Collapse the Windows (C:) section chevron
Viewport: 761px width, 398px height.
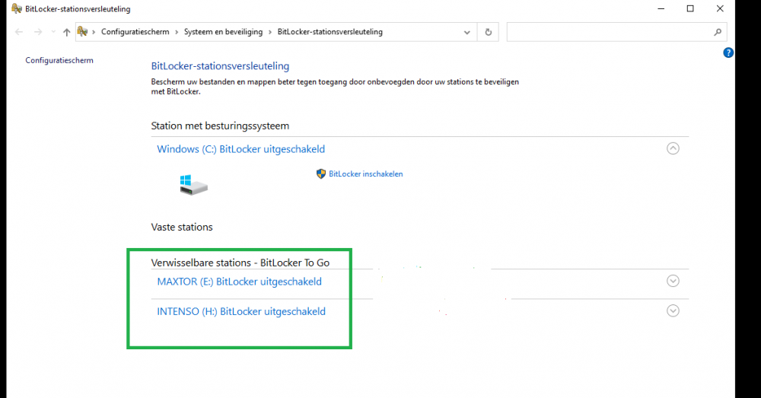click(x=673, y=148)
